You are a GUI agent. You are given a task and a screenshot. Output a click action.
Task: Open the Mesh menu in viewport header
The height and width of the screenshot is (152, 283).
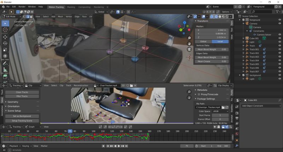[x=60, y=17]
